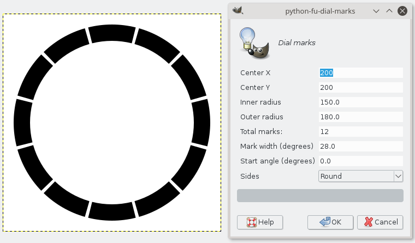415x243 pixels.
Task: Click the Total marks field
Action: 361,131
